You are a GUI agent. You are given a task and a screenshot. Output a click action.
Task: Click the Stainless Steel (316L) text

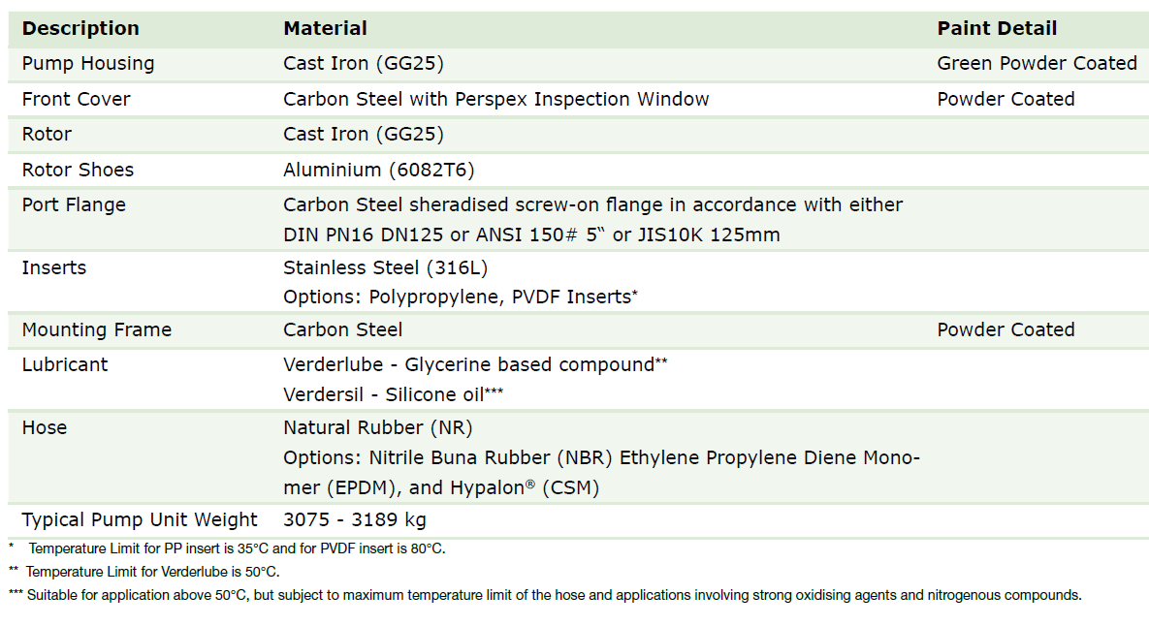pos(392,268)
